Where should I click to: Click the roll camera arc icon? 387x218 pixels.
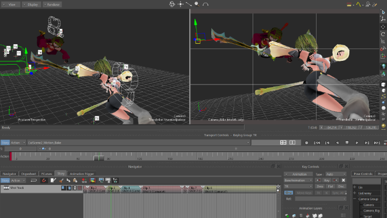tap(205, 4)
